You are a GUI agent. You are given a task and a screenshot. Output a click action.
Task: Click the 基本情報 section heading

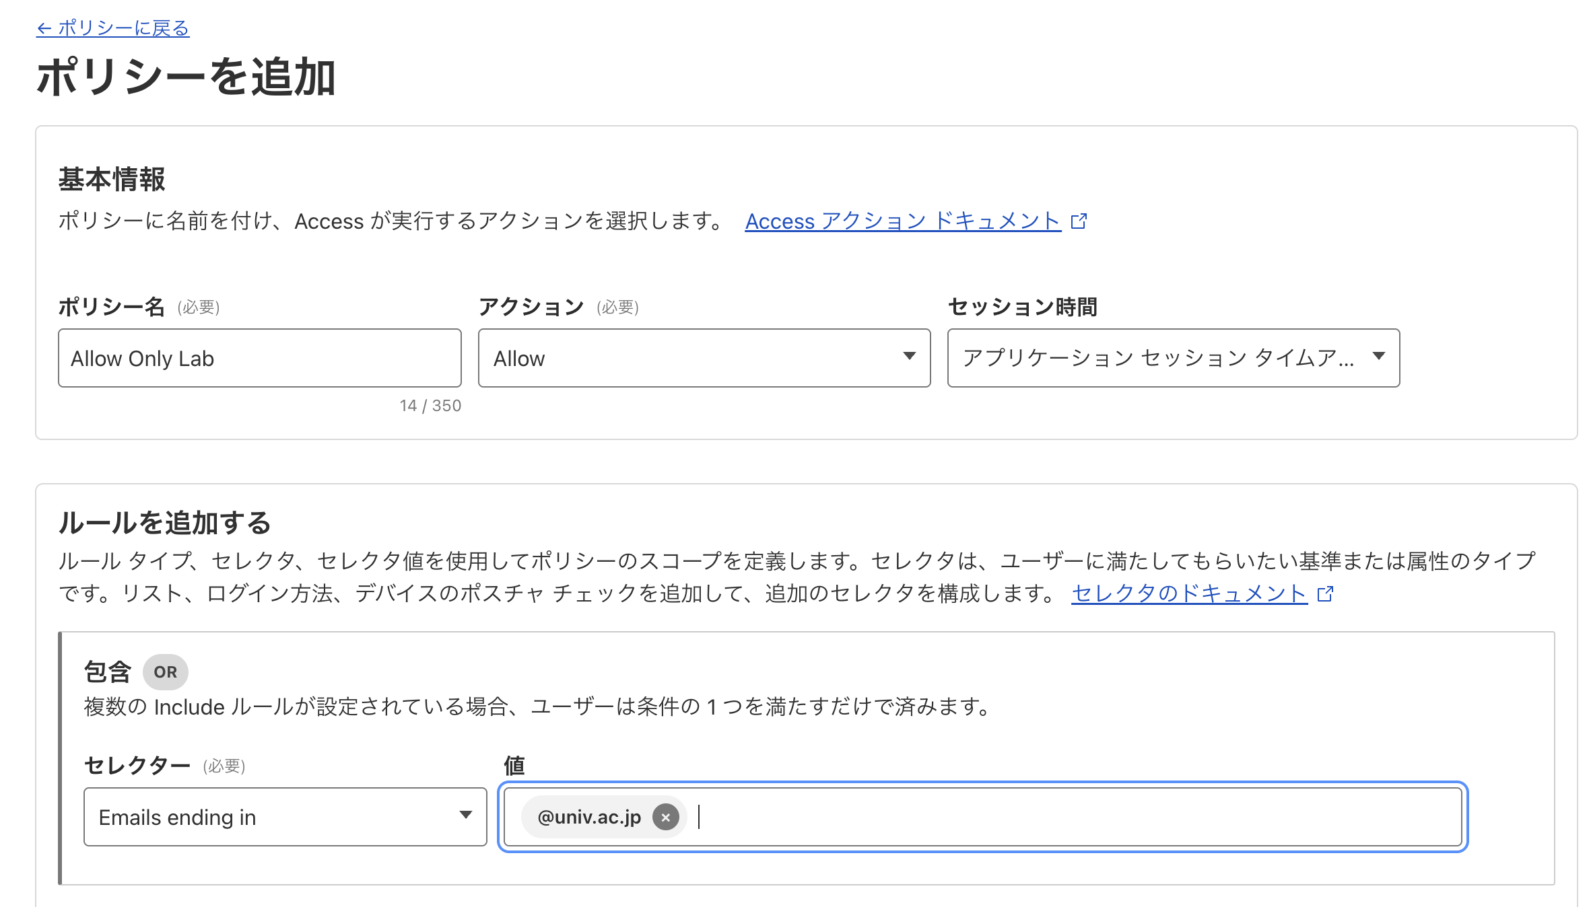[112, 180]
